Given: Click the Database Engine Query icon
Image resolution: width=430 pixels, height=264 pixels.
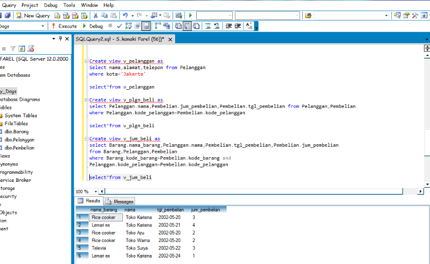Looking at the screenshot, I should (x=57, y=16).
